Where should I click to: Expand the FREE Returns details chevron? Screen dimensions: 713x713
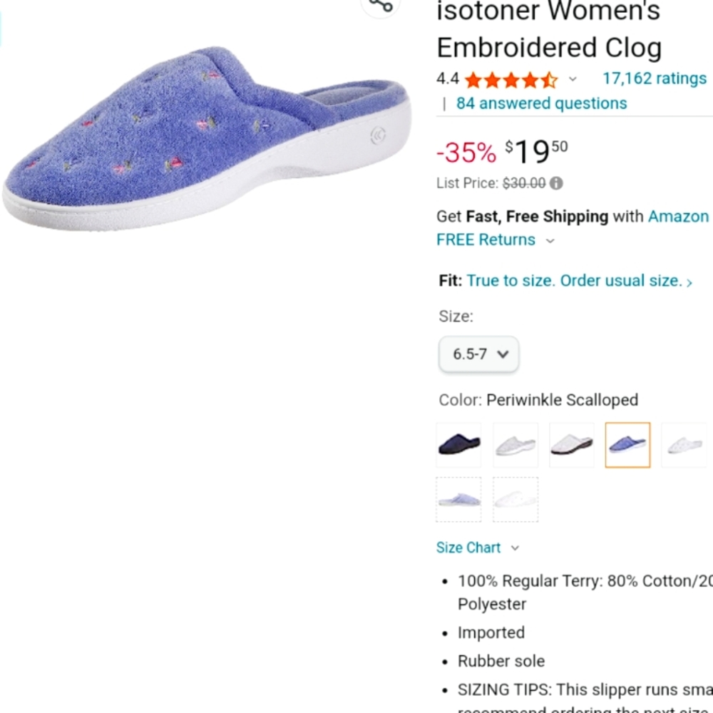point(549,241)
